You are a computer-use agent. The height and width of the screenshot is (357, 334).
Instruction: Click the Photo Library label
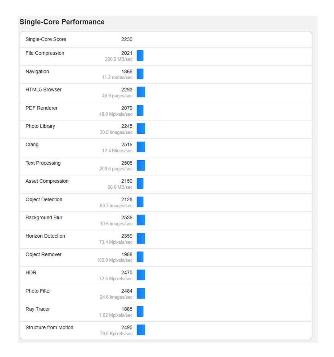click(40, 126)
